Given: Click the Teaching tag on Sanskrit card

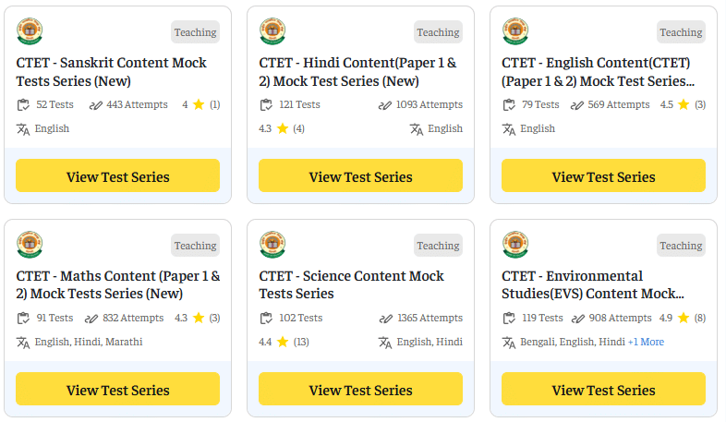Looking at the screenshot, I should tap(195, 32).
